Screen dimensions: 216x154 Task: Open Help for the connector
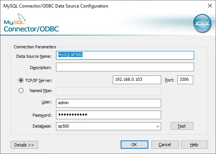194,145
